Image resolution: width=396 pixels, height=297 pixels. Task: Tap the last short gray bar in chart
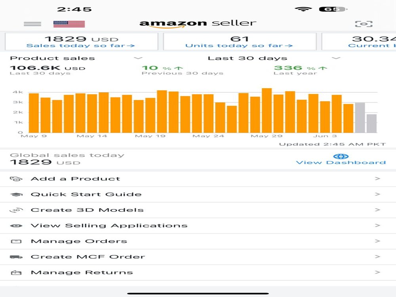tap(371, 124)
